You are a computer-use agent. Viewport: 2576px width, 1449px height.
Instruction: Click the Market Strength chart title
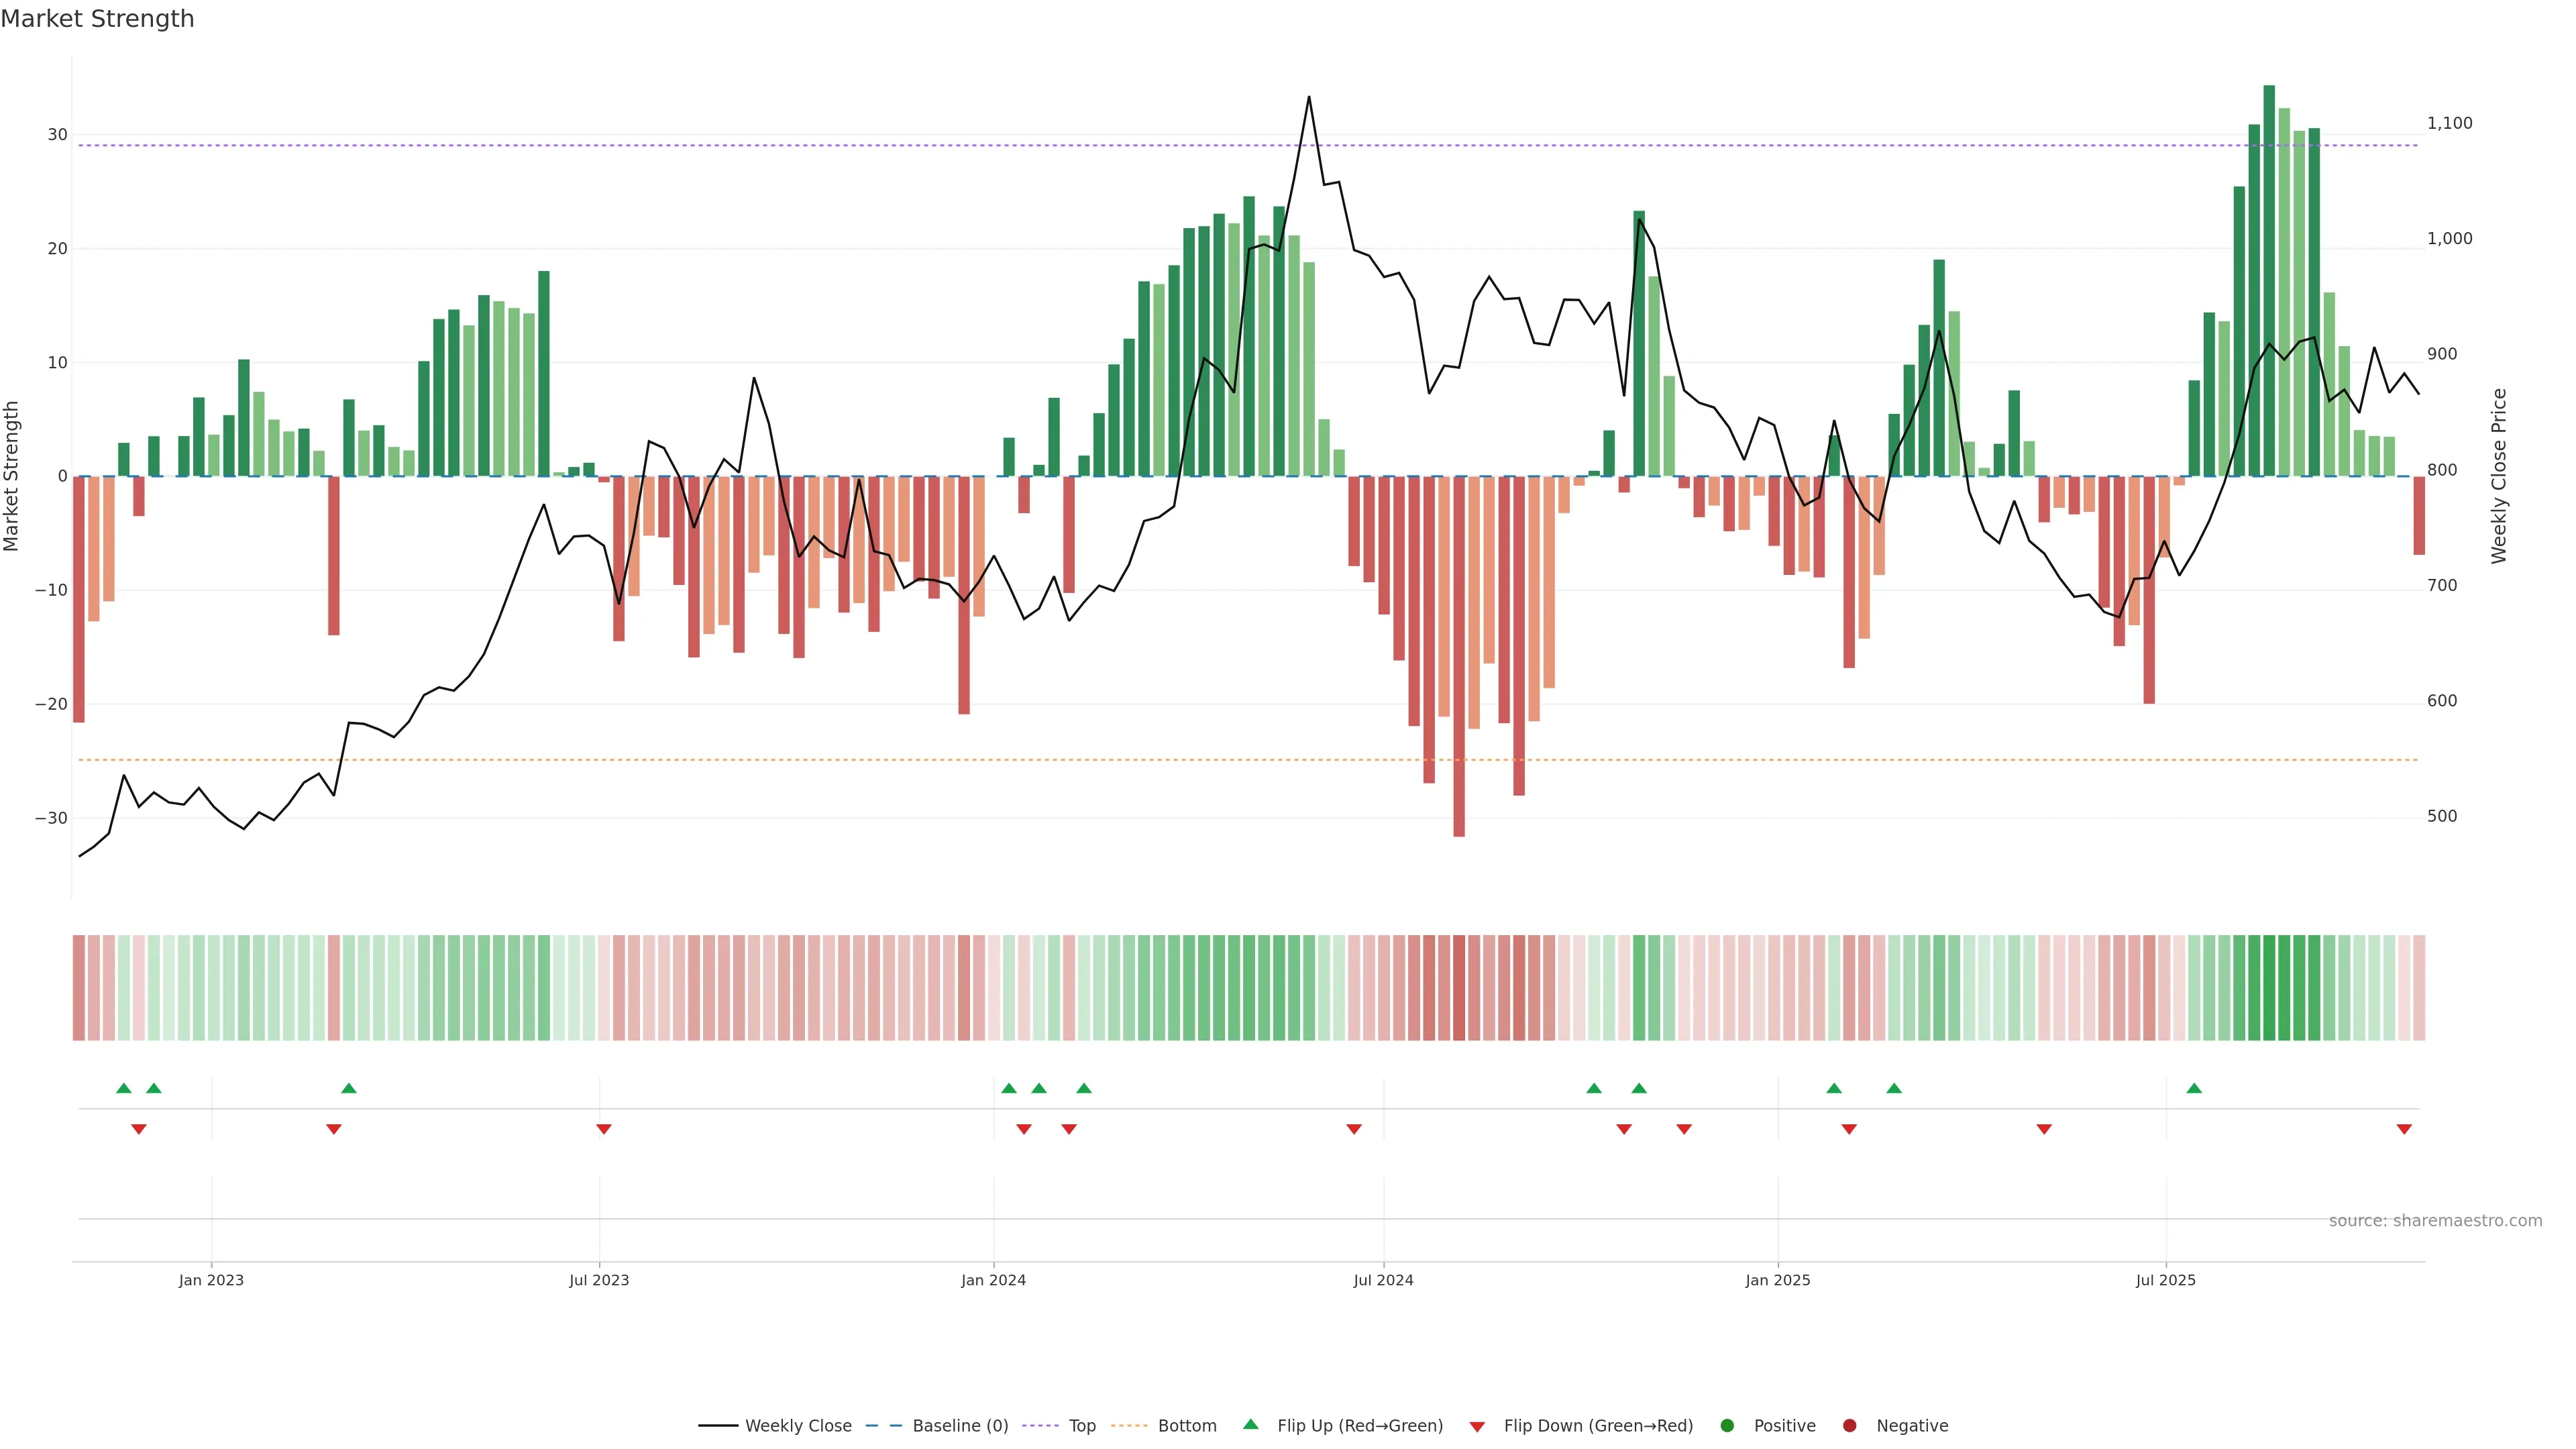pyautogui.click(x=97, y=19)
